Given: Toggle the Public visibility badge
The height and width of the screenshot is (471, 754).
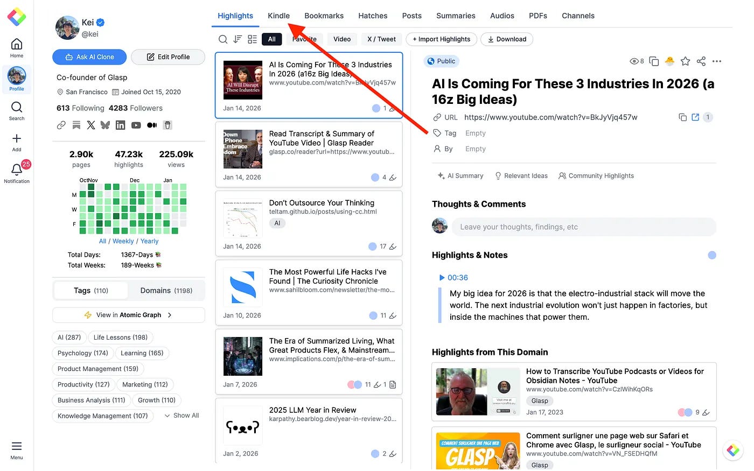Looking at the screenshot, I should (x=441, y=61).
